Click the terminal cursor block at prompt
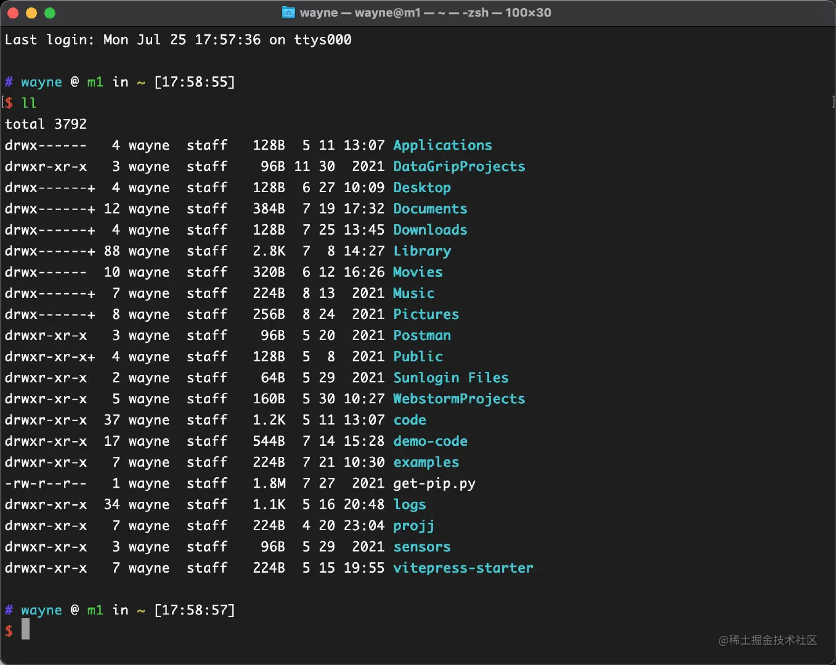 point(25,629)
